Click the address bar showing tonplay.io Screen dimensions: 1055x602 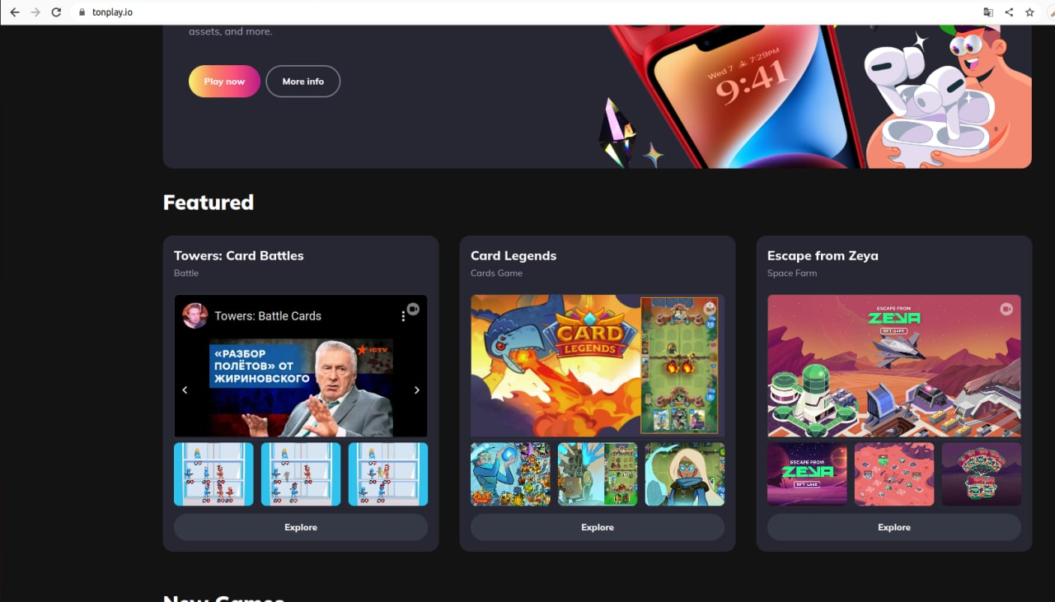pos(527,12)
